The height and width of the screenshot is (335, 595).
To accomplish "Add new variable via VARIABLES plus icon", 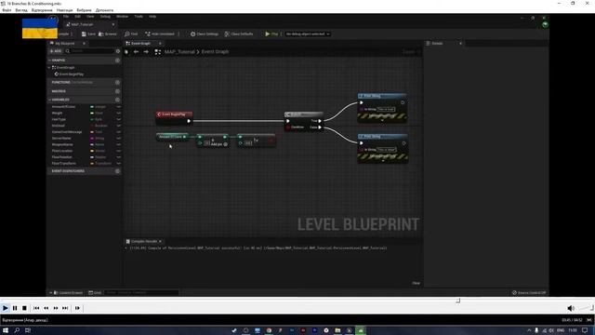I will tap(118, 100).
